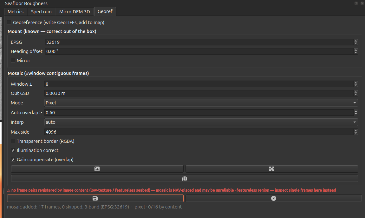Click the image preview icon button
Image resolution: width=365 pixels, height=218 pixels.
97,169
